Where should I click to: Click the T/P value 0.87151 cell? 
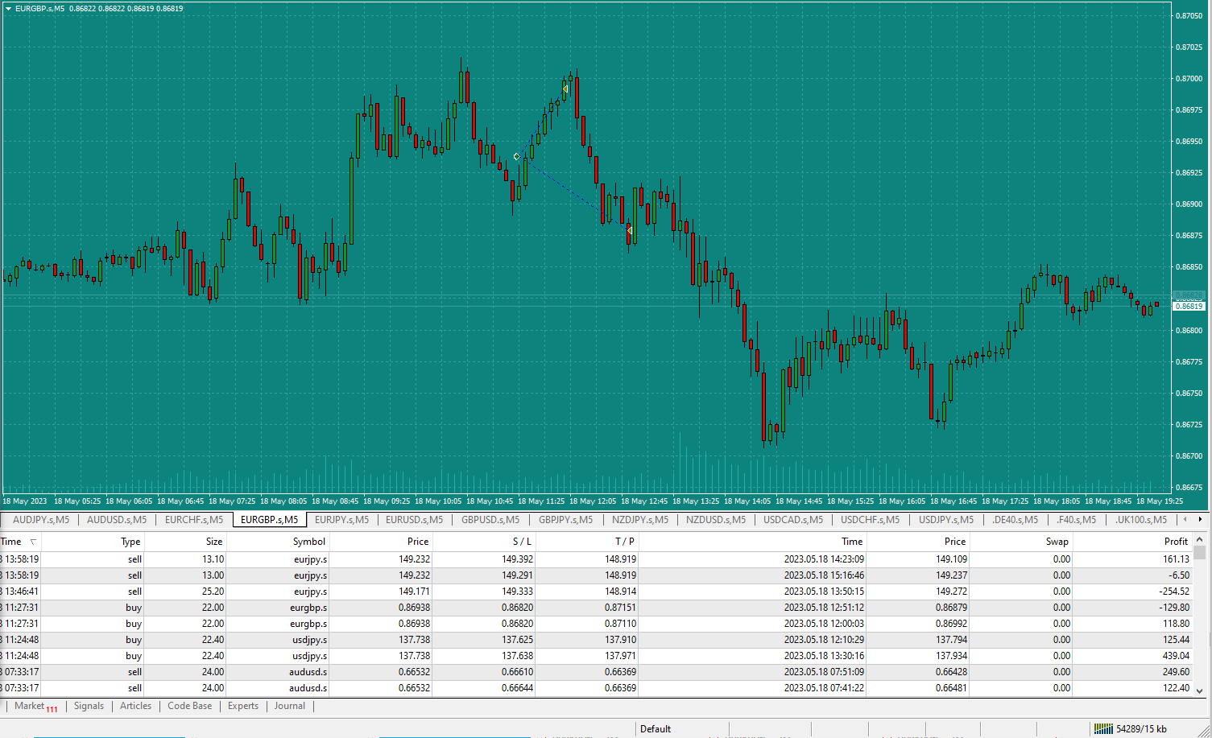click(x=620, y=608)
